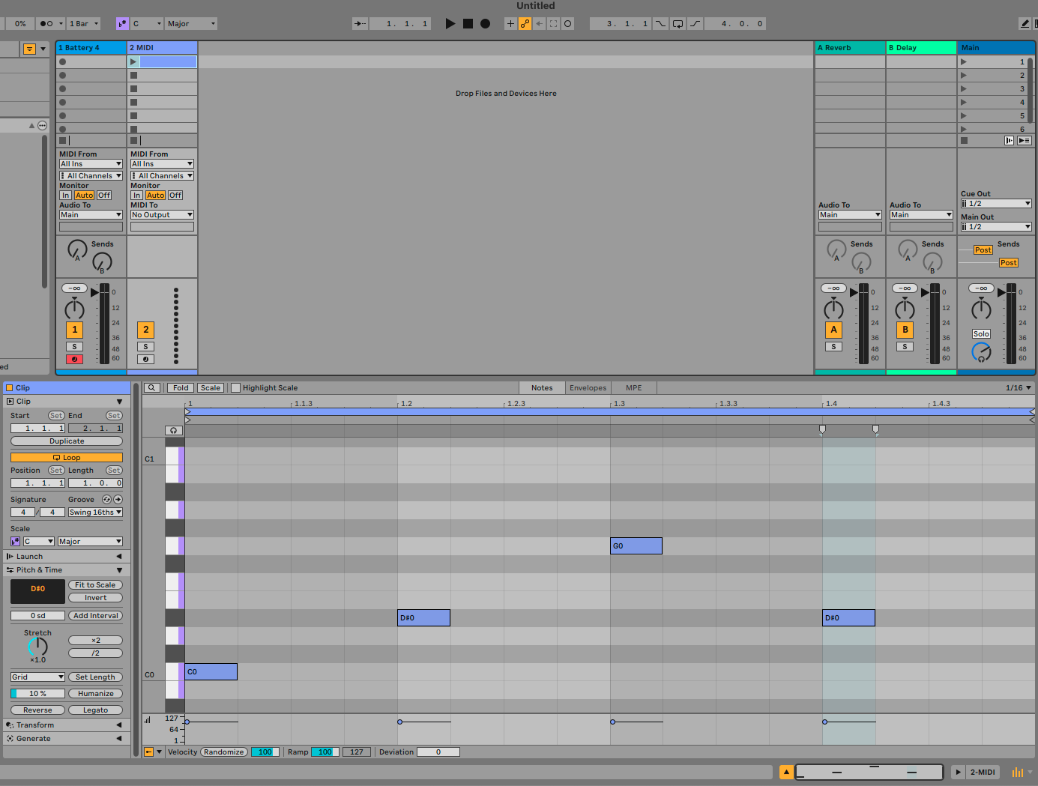This screenshot has height=786, width=1038.
Task: Adjust the Main track pan knob
Action: [981, 309]
